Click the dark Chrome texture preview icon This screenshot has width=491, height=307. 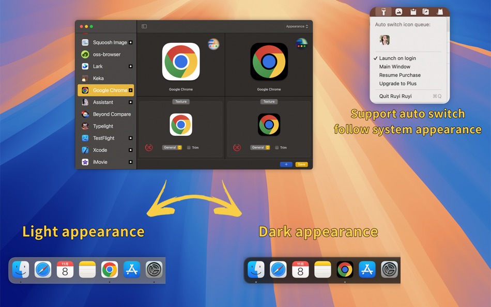269,125
